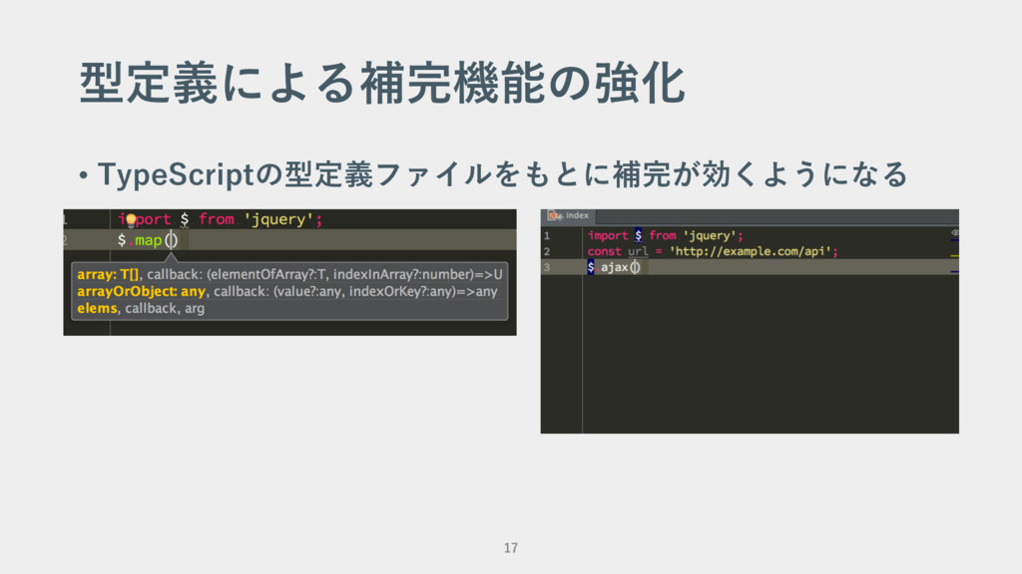Click the highlighted '$' before ajax
The height and width of the screenshot is (574, 1022).
pyautogui.click(x=591, y=267)
